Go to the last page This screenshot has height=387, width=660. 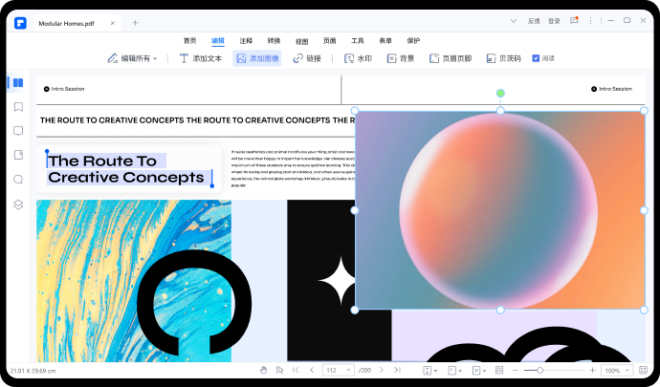coord(397,370)
